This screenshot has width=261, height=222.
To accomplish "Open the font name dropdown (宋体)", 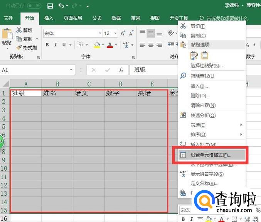I will pos(100,34).
